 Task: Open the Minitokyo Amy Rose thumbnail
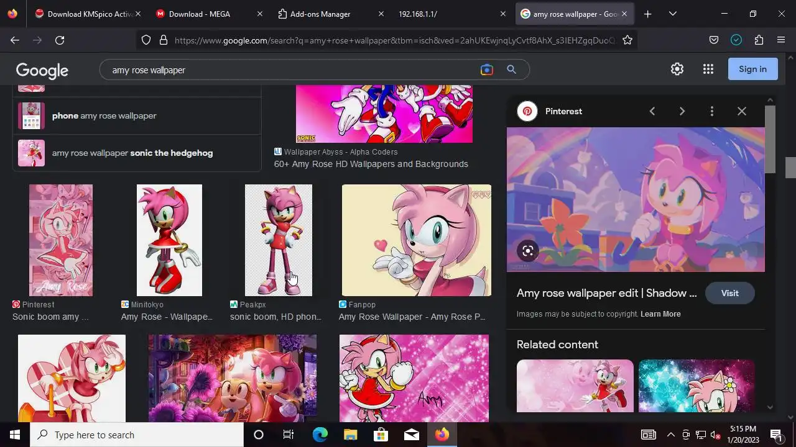coord(169,240)
